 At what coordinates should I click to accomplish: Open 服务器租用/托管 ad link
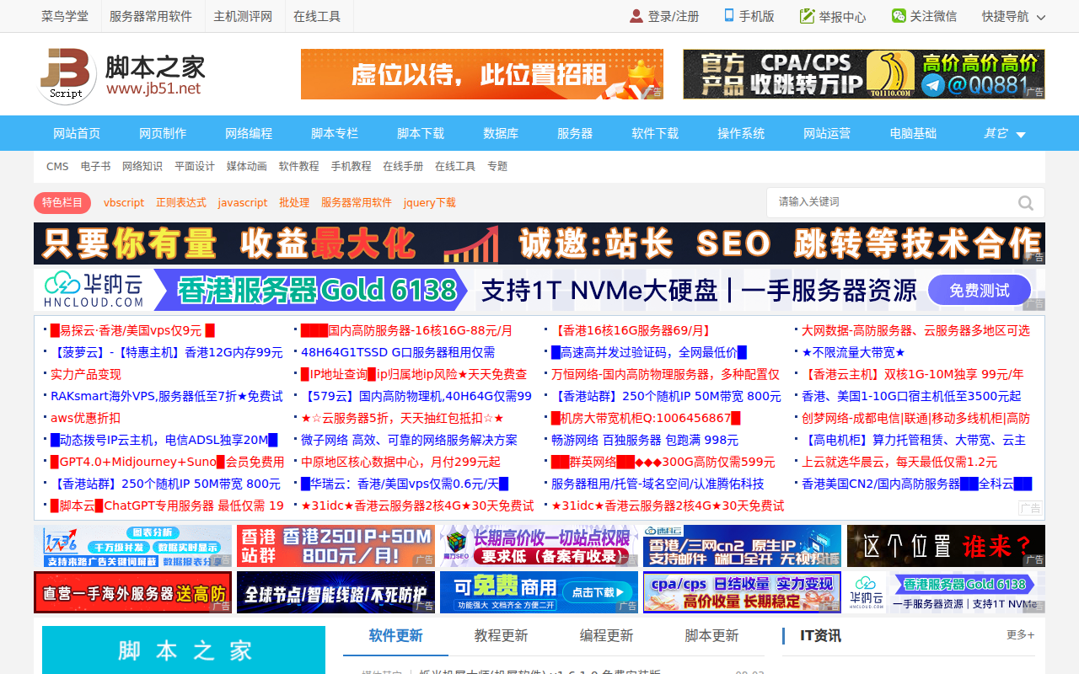coord(658,484)
